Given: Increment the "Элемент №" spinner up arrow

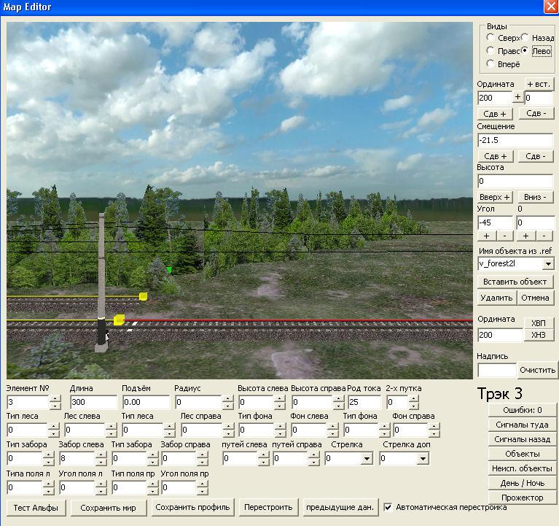Looking at the screenshot, I should (55, 399).
